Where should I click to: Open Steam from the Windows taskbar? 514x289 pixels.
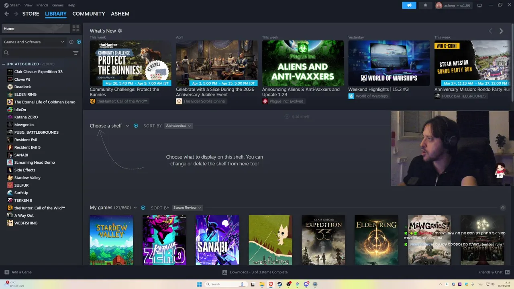pyautogui.click(x=280, y=284)
